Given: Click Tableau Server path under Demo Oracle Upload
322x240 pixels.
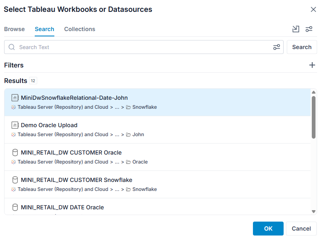Looking at the screenshot, I should [63, 135].
